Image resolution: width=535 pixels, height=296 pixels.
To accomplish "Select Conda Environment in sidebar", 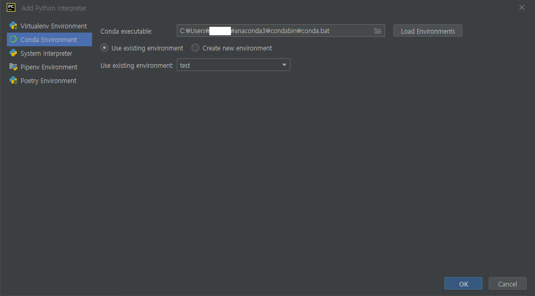I will click(49, 39).
